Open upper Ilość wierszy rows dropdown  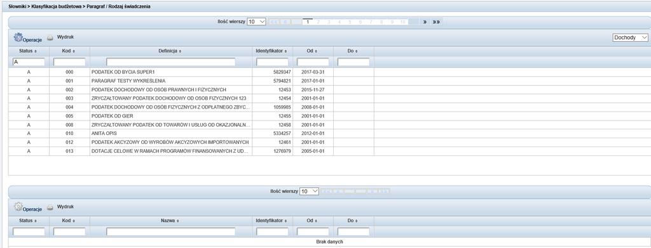coord(256,22)
